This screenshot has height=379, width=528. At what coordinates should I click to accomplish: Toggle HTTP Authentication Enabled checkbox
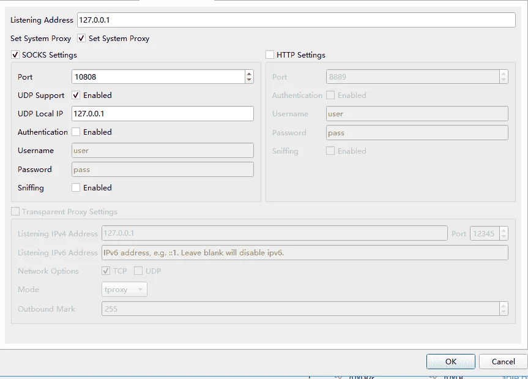click(x=330, y=95)
